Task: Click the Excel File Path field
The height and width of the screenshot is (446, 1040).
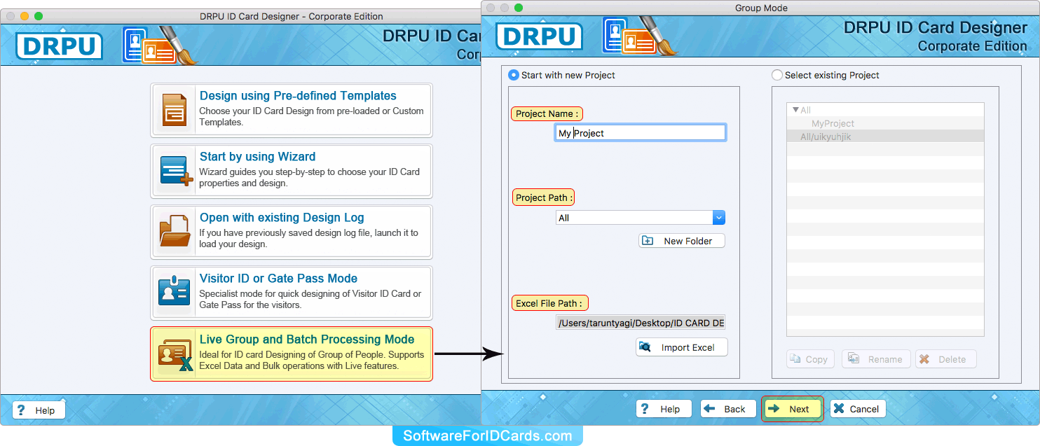Action: pyautogui.click(x=641, y=322)
